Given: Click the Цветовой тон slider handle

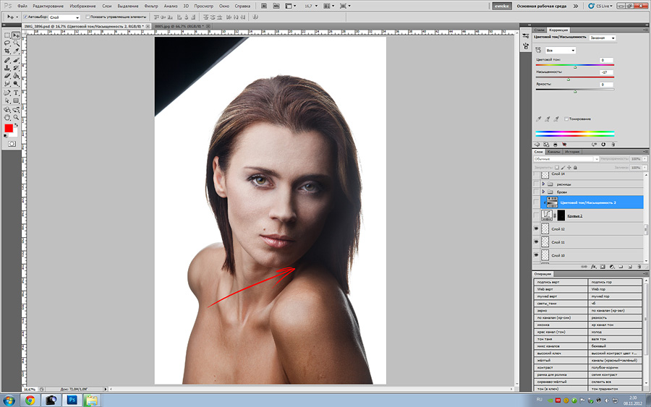Looking at the screenshot, I should pos(575,67).
